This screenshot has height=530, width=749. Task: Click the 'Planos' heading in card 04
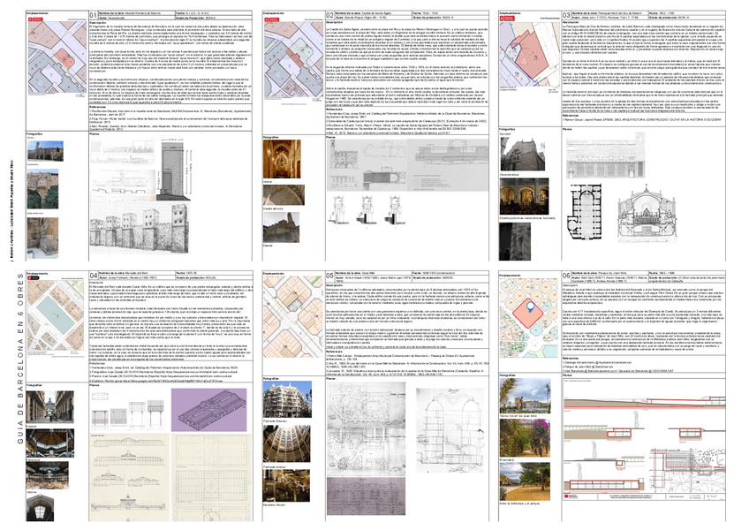[95, 385]
